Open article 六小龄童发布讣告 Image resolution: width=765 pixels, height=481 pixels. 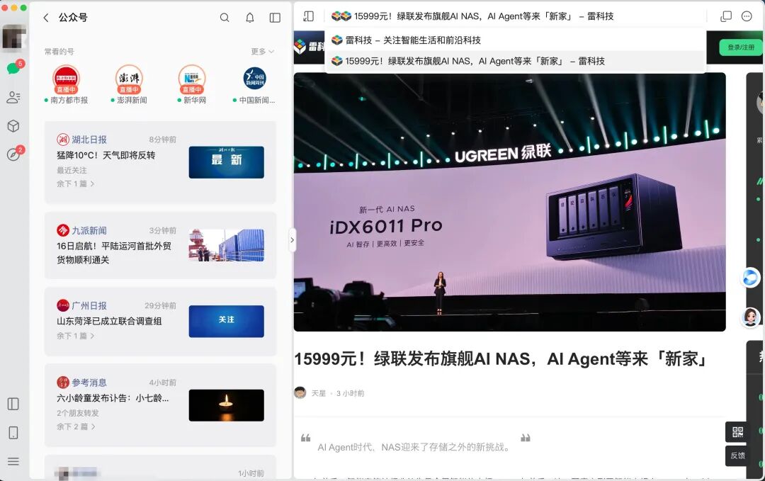click(x=113, y=398)
